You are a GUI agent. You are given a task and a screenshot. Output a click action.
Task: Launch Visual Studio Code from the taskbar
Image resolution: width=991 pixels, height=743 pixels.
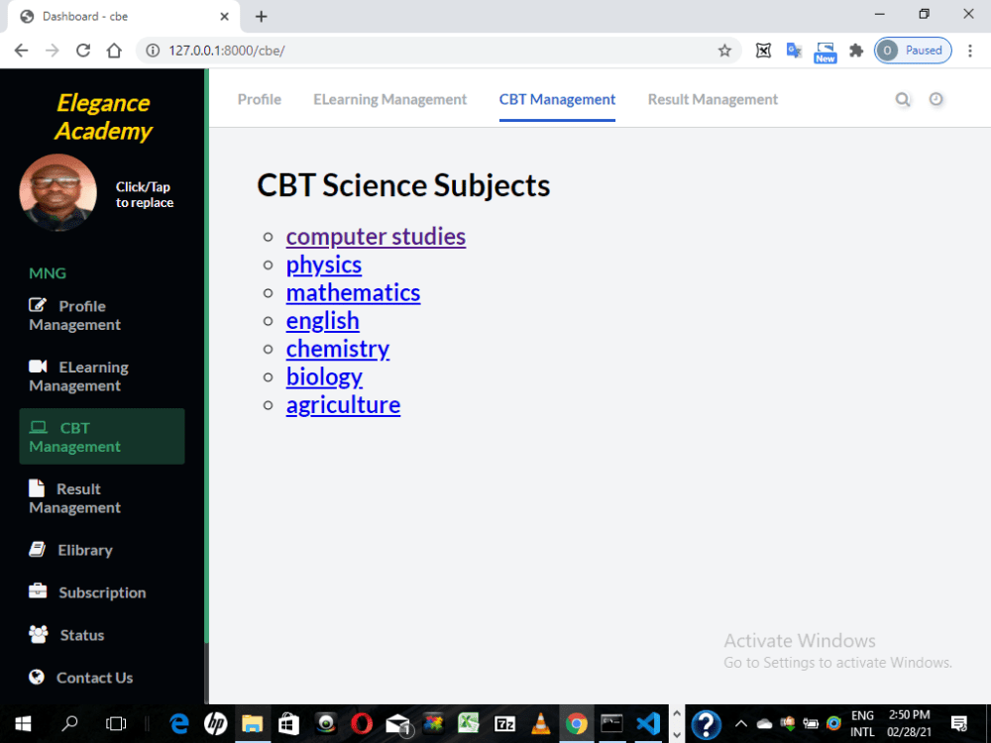pos(648,723)
